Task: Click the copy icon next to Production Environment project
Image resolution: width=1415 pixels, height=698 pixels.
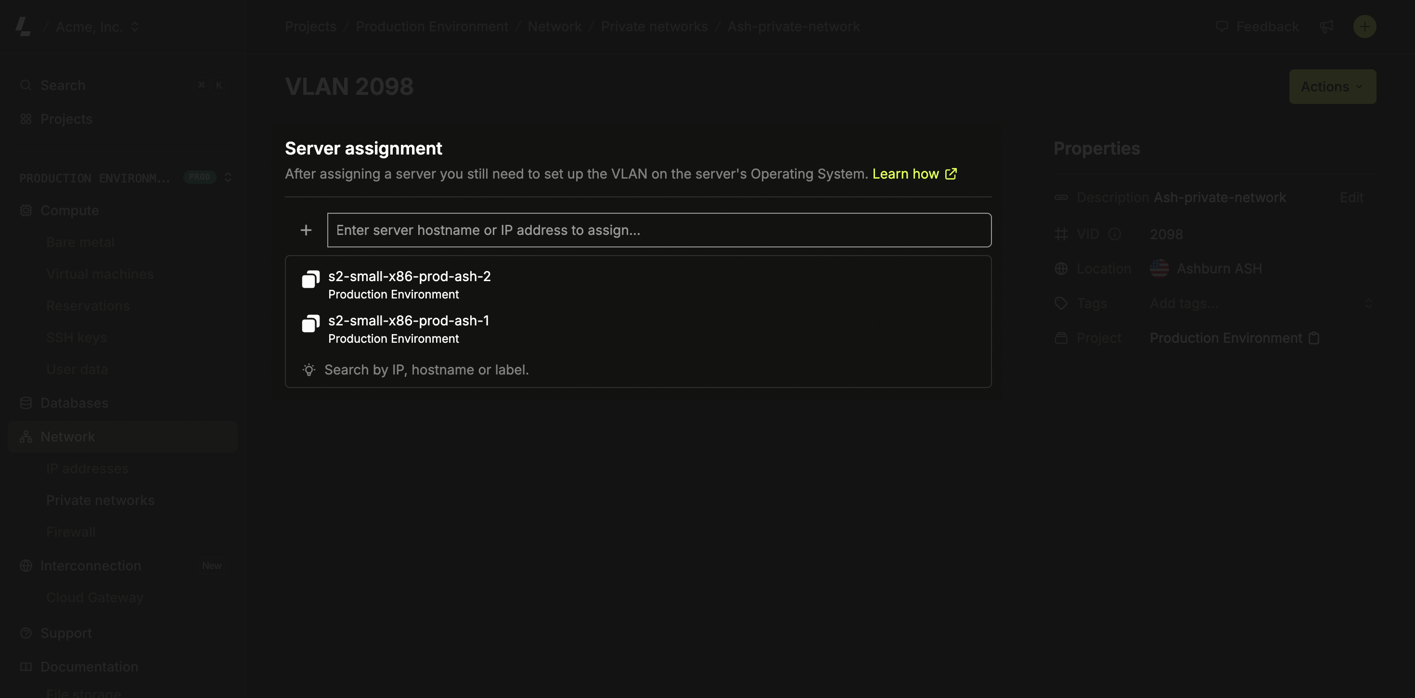Action: [1314, 337]
